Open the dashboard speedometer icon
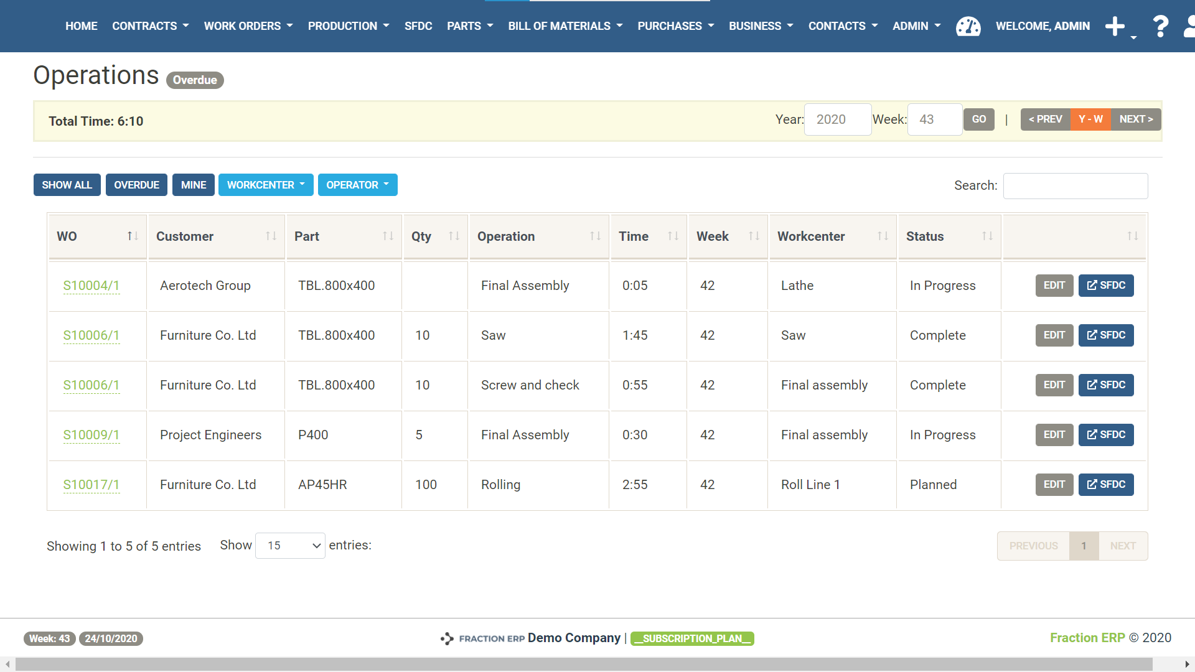1195x672 pixels. (968, 26)
